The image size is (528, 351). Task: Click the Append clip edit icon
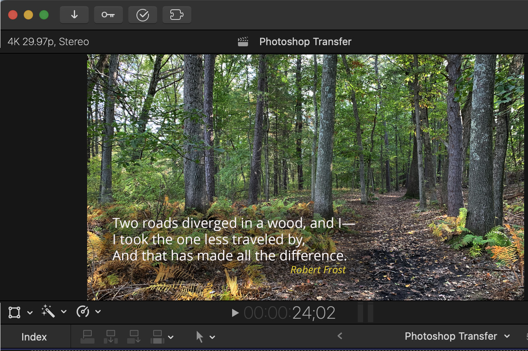[134, 337]
